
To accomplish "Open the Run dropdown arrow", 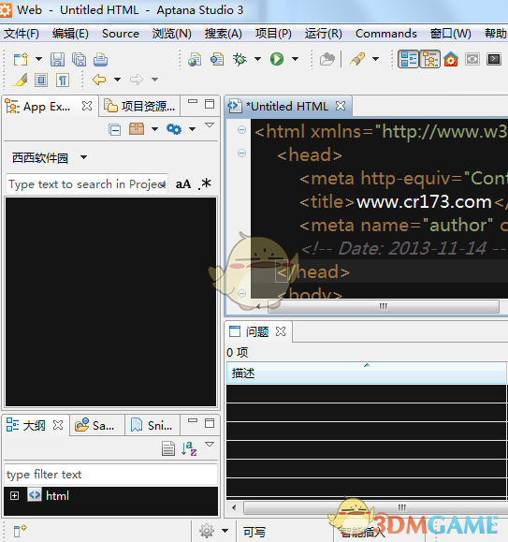I will click(x=295, y=59).
